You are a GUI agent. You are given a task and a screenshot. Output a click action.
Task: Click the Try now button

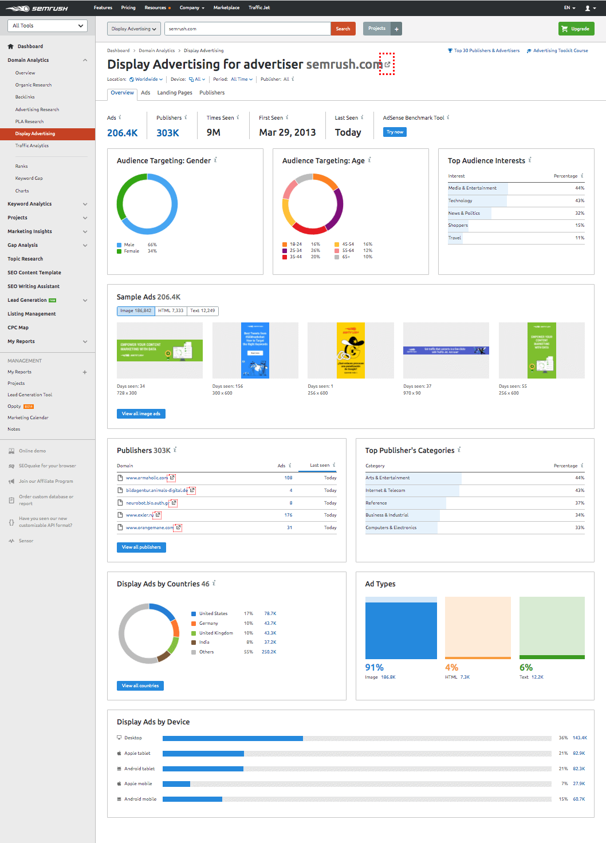[x=395, y=132]
